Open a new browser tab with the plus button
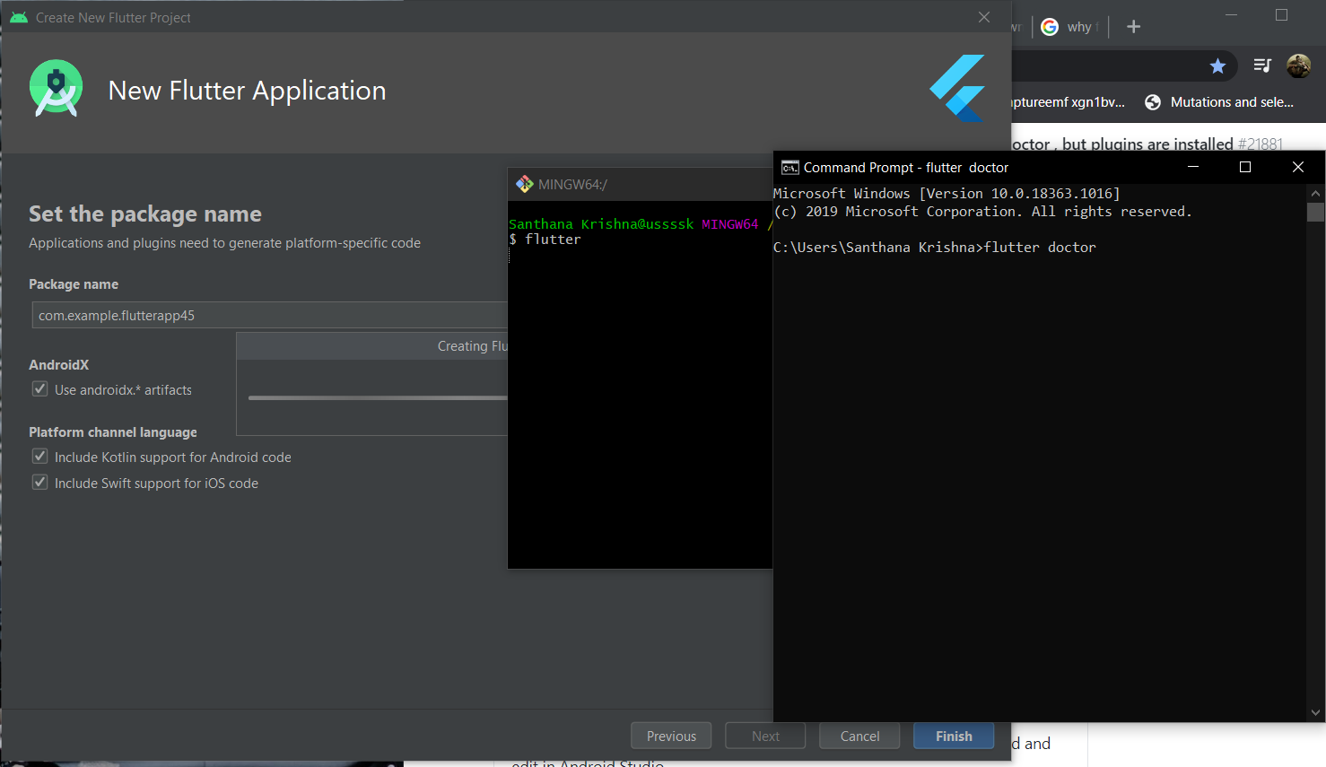1326x767 pixels. point(1133,27)
